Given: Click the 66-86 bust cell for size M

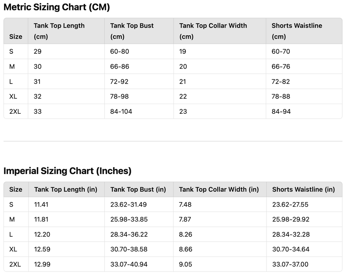Looking at the screenshot, I should coord(119,66).
